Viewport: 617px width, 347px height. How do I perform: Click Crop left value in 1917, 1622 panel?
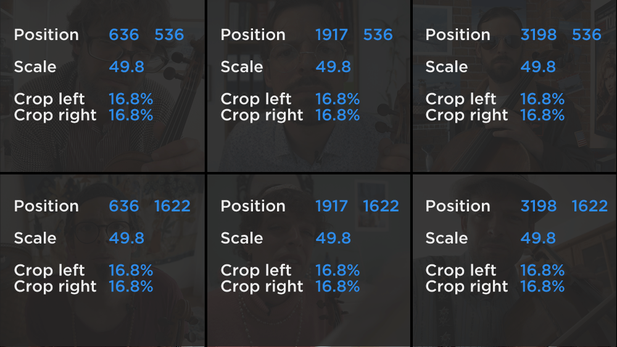pos(337,271)
